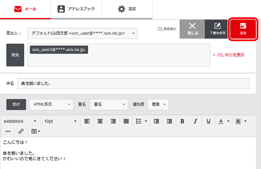This screenshot has width=261, height=169.
Task: Click the 送信 send button
Action: [243, 29]
